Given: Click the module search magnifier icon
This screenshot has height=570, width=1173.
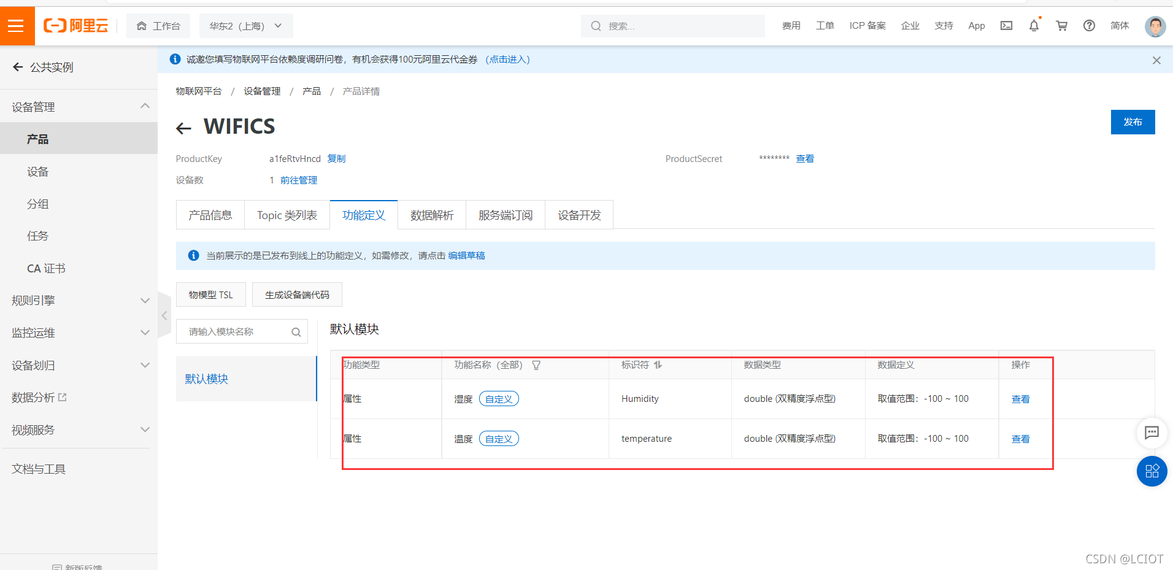Looking at the screenshot, I should [x=296, y=332].
